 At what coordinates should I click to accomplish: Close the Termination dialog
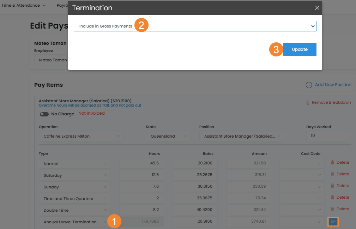[x=317, y=8]
